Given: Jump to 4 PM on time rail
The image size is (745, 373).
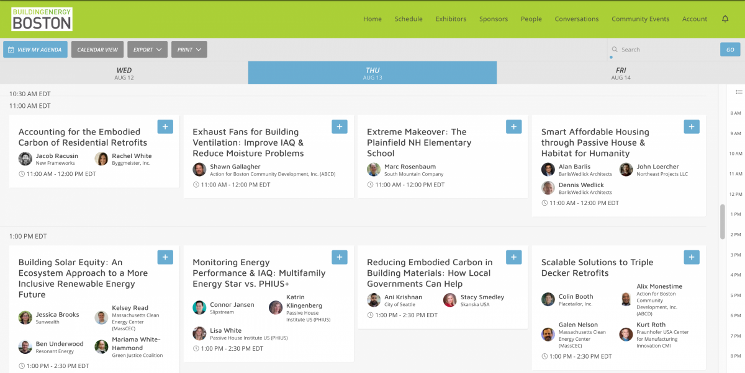Looking at the screenshot, I should pyautogui.click(x=736, y=275).
